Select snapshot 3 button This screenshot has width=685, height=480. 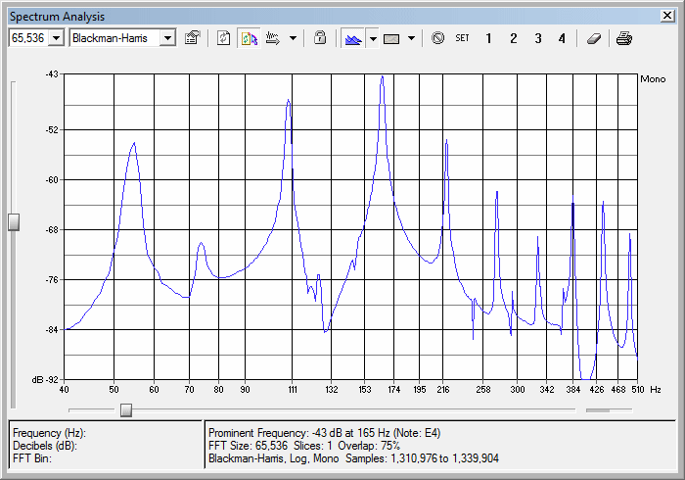tap(538, 38)
